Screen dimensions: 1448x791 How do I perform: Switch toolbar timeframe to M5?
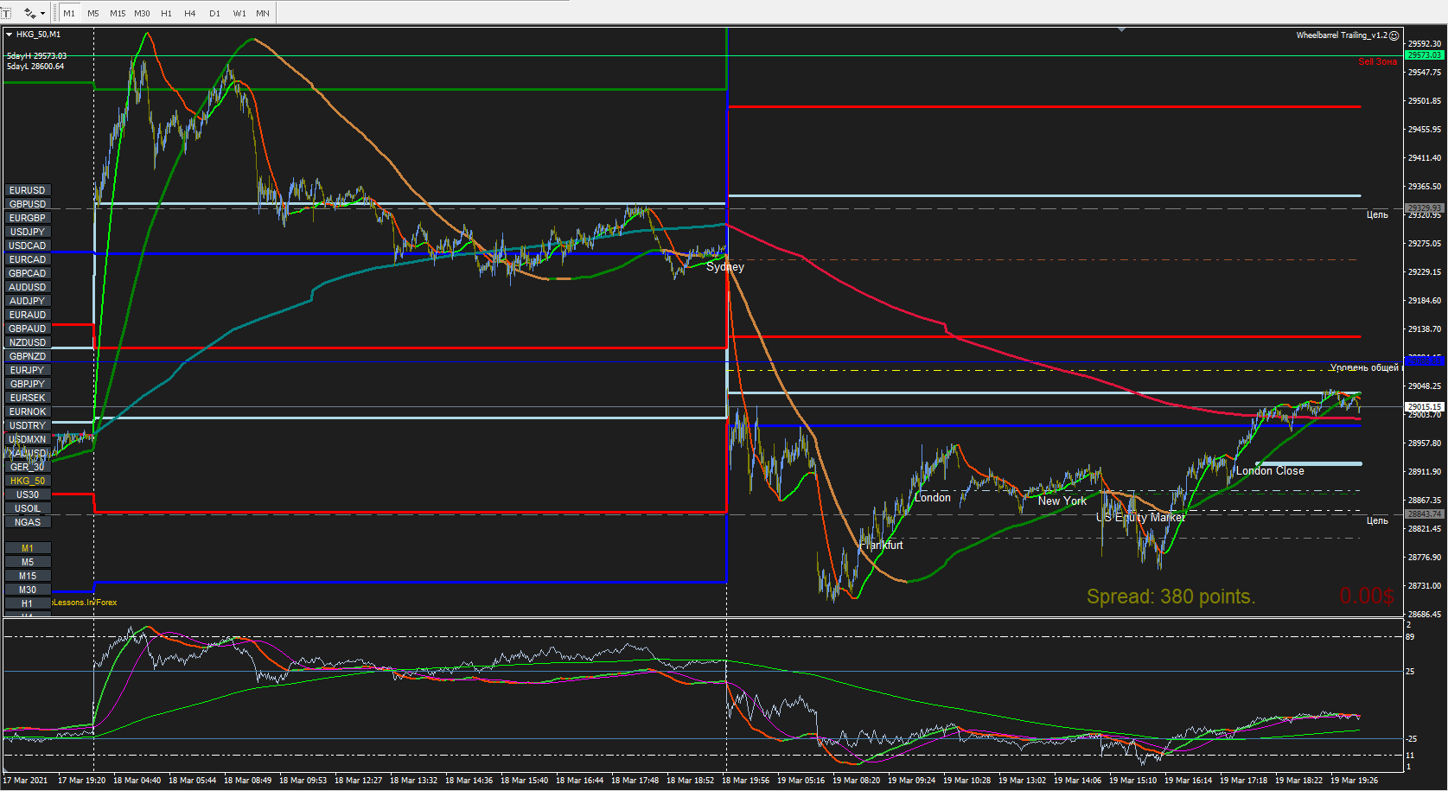(x=93, y=13)
